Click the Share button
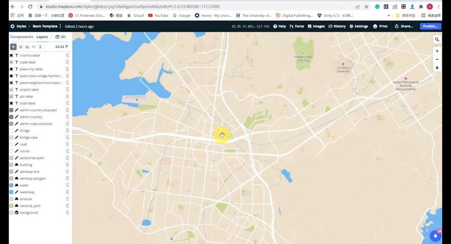Image resolution: width=451 pixels, height=244 pixels. pos(404,26)
